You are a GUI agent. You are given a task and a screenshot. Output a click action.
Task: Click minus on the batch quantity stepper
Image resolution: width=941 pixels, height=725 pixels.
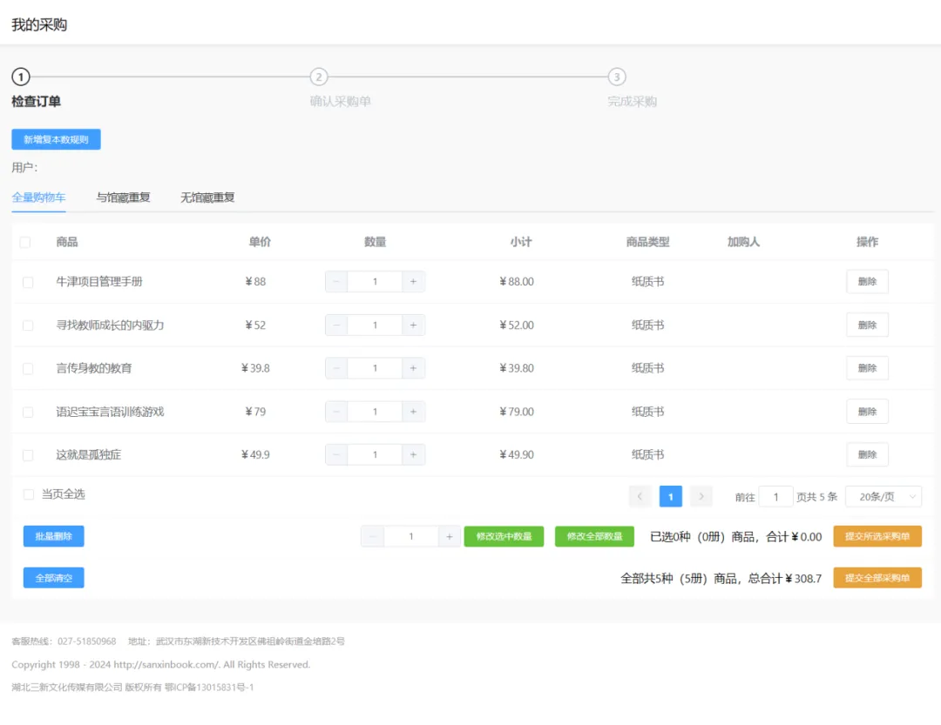[x=372, y=536]
